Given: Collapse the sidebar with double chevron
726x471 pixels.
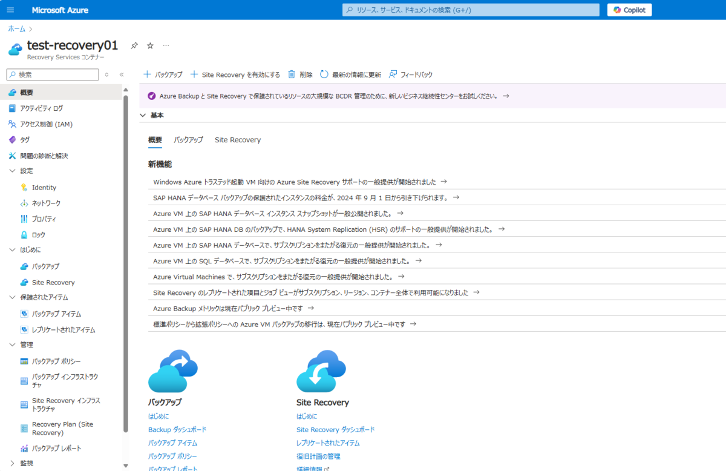Looking at the screenshot, I should pos(122,74).
